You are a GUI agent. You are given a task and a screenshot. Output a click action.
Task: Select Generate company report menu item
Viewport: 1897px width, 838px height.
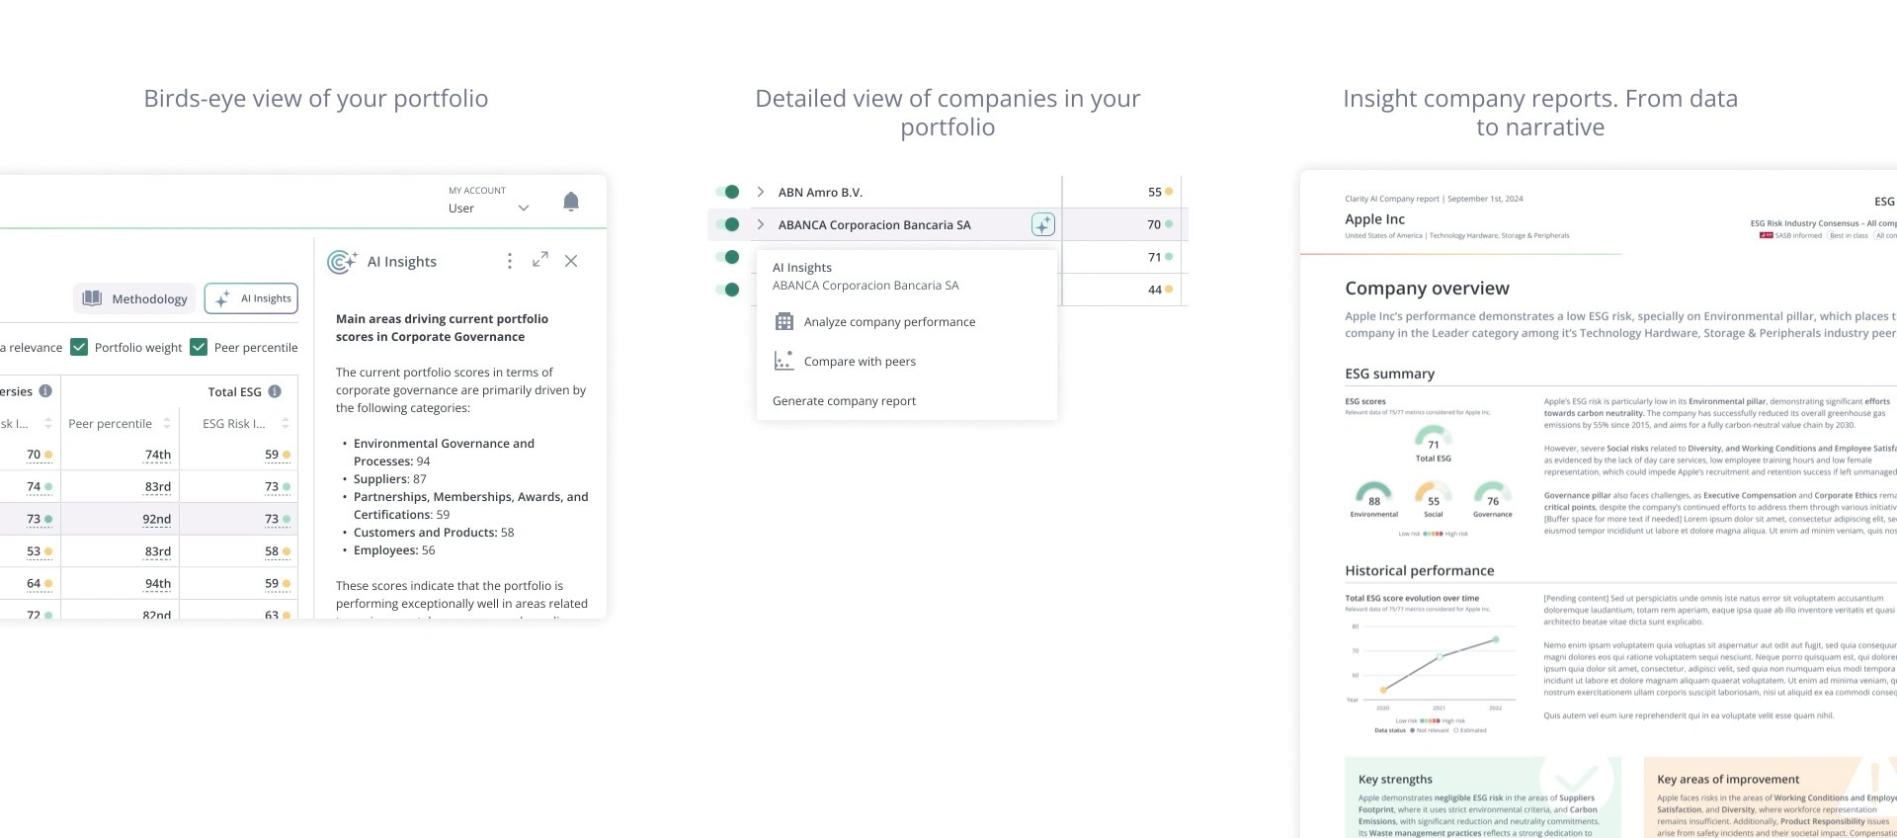pyautogui.click(x=844, y=401)
